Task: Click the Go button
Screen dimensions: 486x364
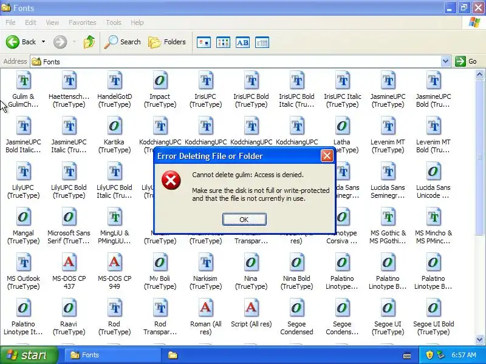Action: click(466, 61)
